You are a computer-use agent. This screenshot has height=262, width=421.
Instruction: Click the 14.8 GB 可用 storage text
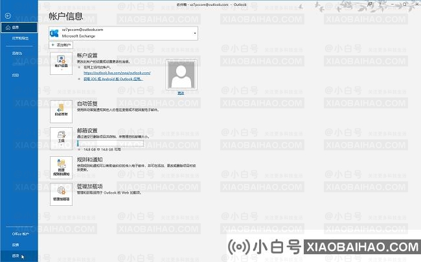point(102,150)
